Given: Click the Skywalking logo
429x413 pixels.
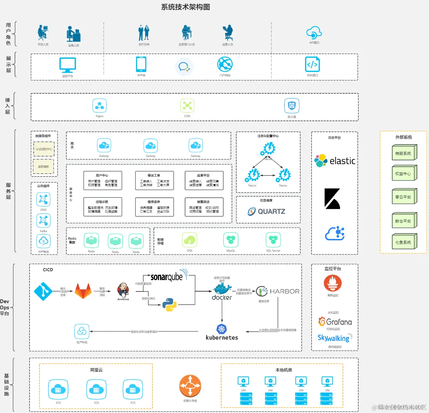Looking at the screenshot, I should (x=335, y=338).
